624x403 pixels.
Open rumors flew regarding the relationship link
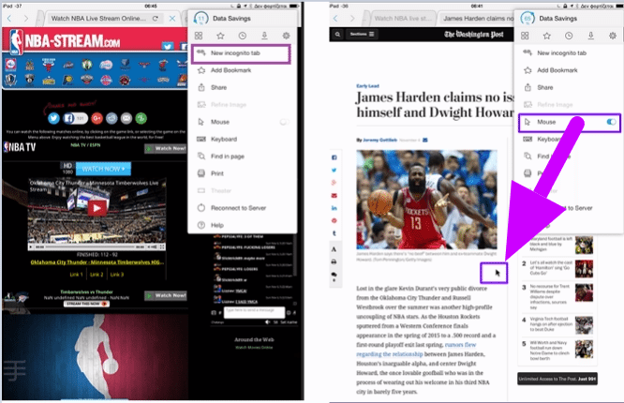[414, 350]
